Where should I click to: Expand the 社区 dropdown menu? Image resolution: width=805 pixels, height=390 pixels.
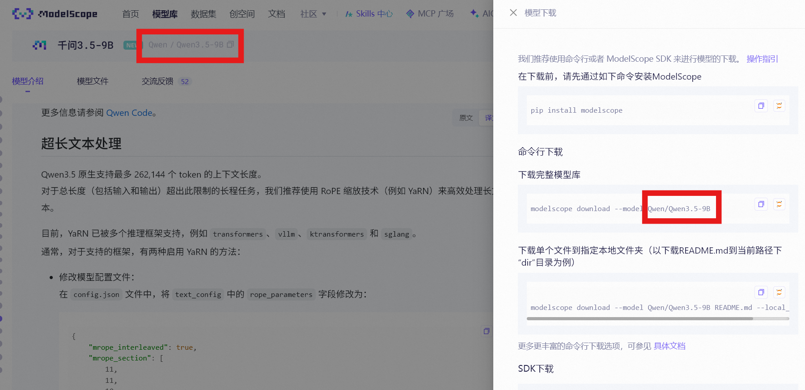click(314, 14)
